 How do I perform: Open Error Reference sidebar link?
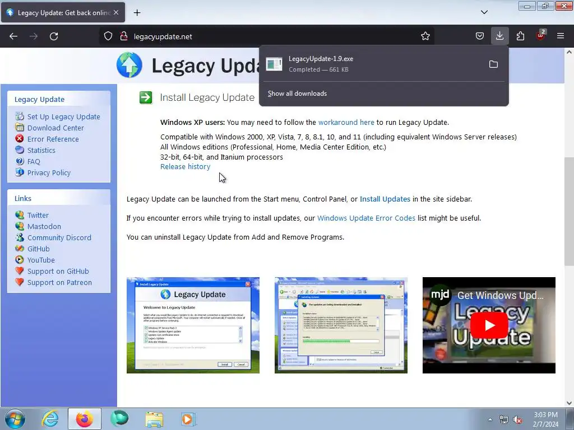[53, 139]
